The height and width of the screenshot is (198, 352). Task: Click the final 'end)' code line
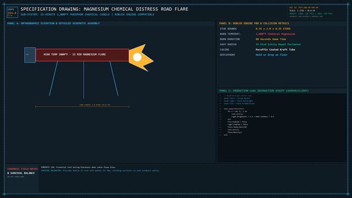pyautogui.click(x=226, y=135)
